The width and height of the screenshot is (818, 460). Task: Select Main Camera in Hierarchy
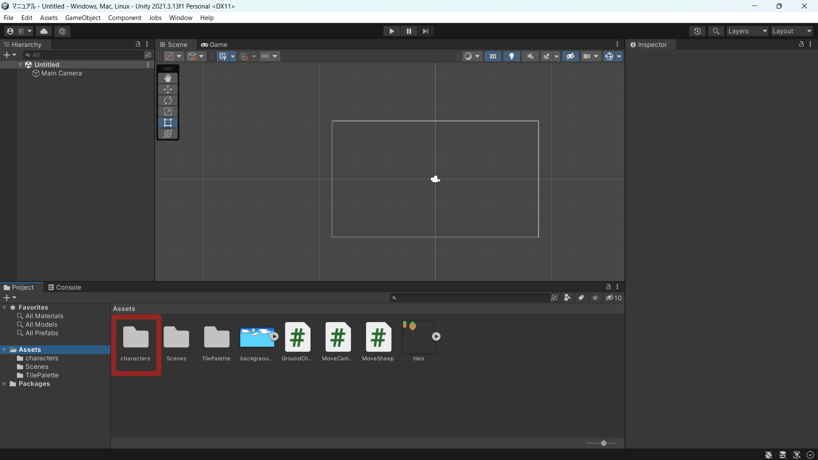click(x=61, y=73)
